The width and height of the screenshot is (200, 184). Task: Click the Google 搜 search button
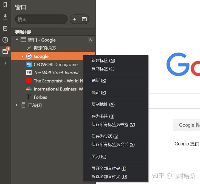pos(187,125)
